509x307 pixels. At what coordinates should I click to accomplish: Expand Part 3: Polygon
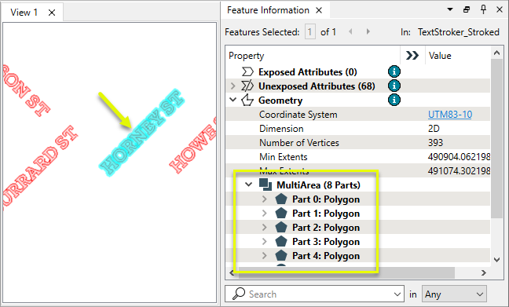[x=264, y=242]
